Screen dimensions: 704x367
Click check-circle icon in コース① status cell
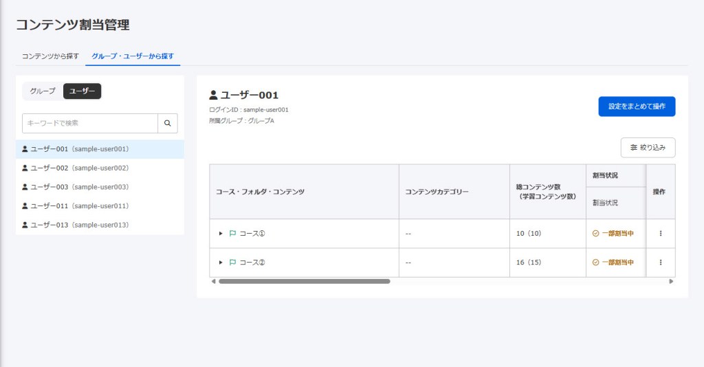click(596, 233)
